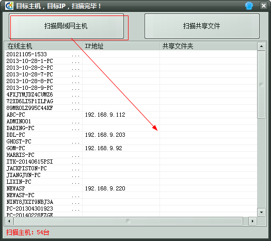The height and width of the screenshot is (241, 271).
Task: Click IP address 192.168.9.92
Action: coord(104,148)
